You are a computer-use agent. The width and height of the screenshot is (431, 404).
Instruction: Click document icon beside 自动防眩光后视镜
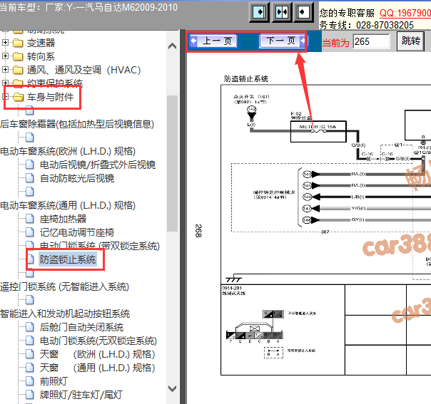[30, 178]
